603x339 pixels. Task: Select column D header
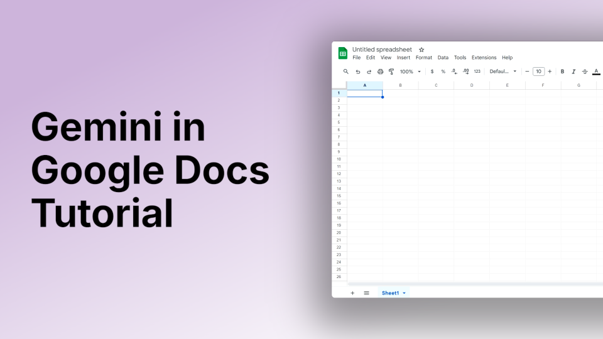click(x=472, y=85)
